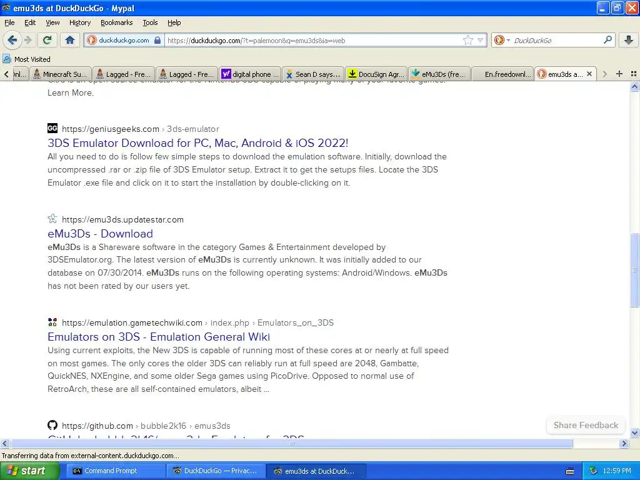Click the geniusgeeks.com result URL
This screenshot has height=480, width=640.
pos(141,129)
